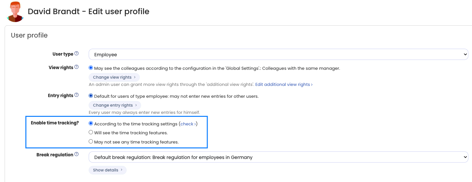The width and height of the screenshot is (472, 182).
Task: Select May not see any time tracking features
Action: click(91, 142)
